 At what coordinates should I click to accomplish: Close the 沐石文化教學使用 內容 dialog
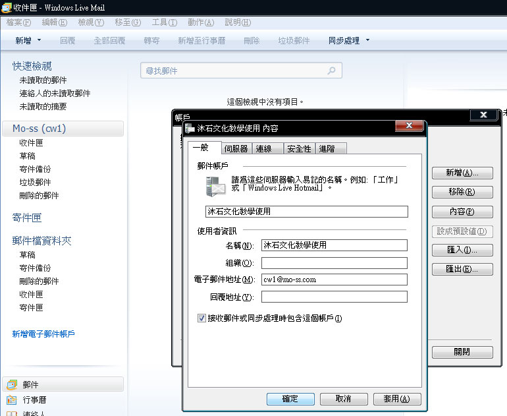(409, 125)
